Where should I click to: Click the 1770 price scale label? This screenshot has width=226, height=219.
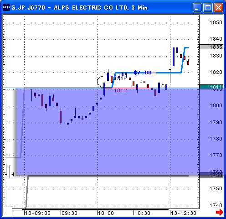point(216,155)
